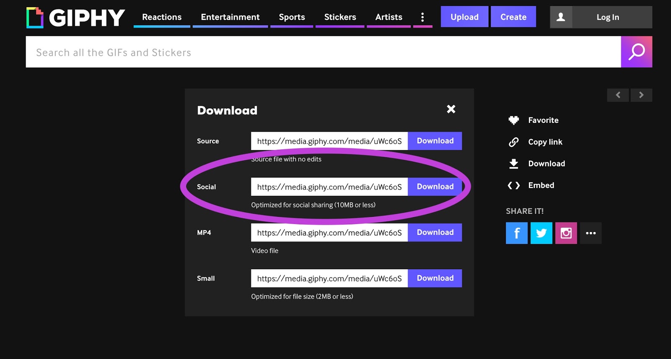
Task: Download the MP4 video file
Action: point(435,232)
